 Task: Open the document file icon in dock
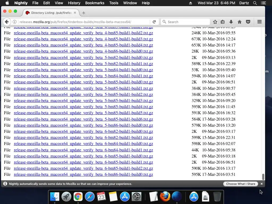tap(205, 197)
